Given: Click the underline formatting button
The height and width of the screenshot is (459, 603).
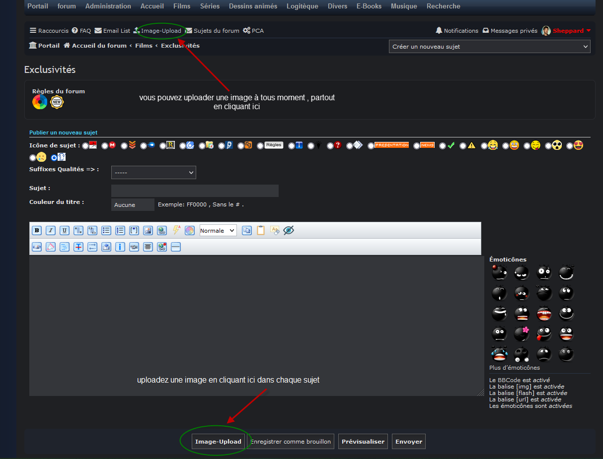Looking at the screenshot, I should (64, 230).
